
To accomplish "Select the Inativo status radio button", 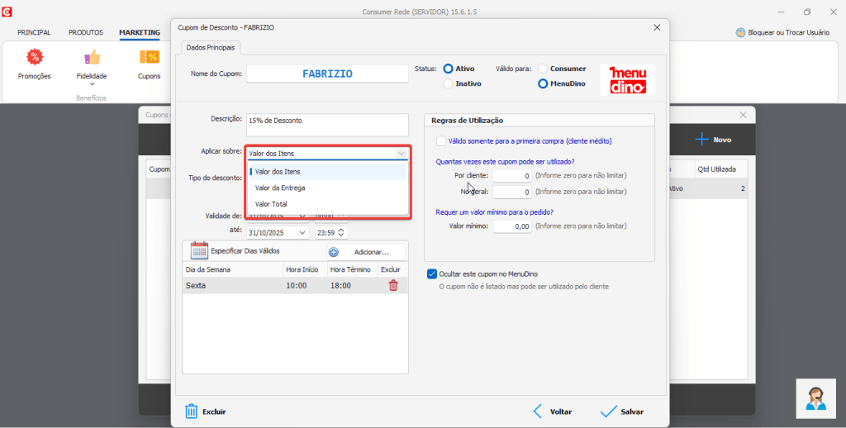I will point(449,83).
